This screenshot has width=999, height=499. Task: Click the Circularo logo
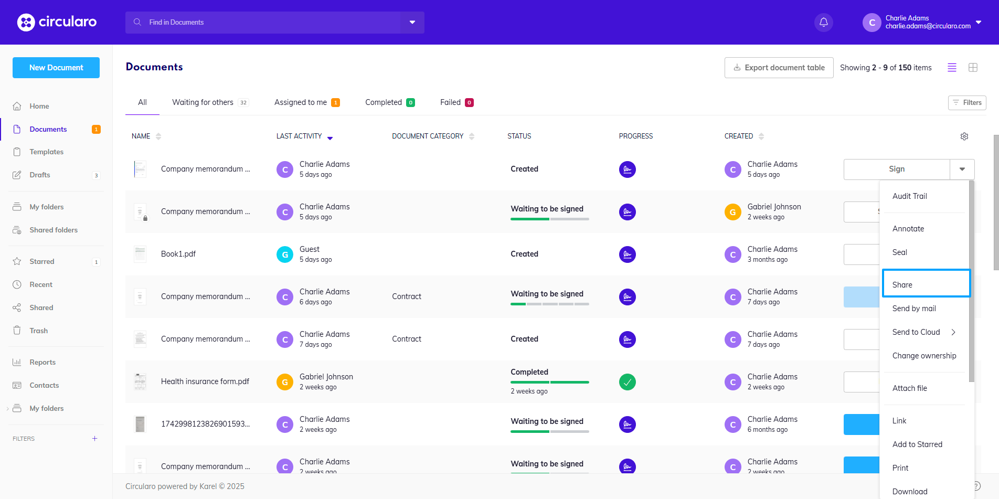[57, 22]
